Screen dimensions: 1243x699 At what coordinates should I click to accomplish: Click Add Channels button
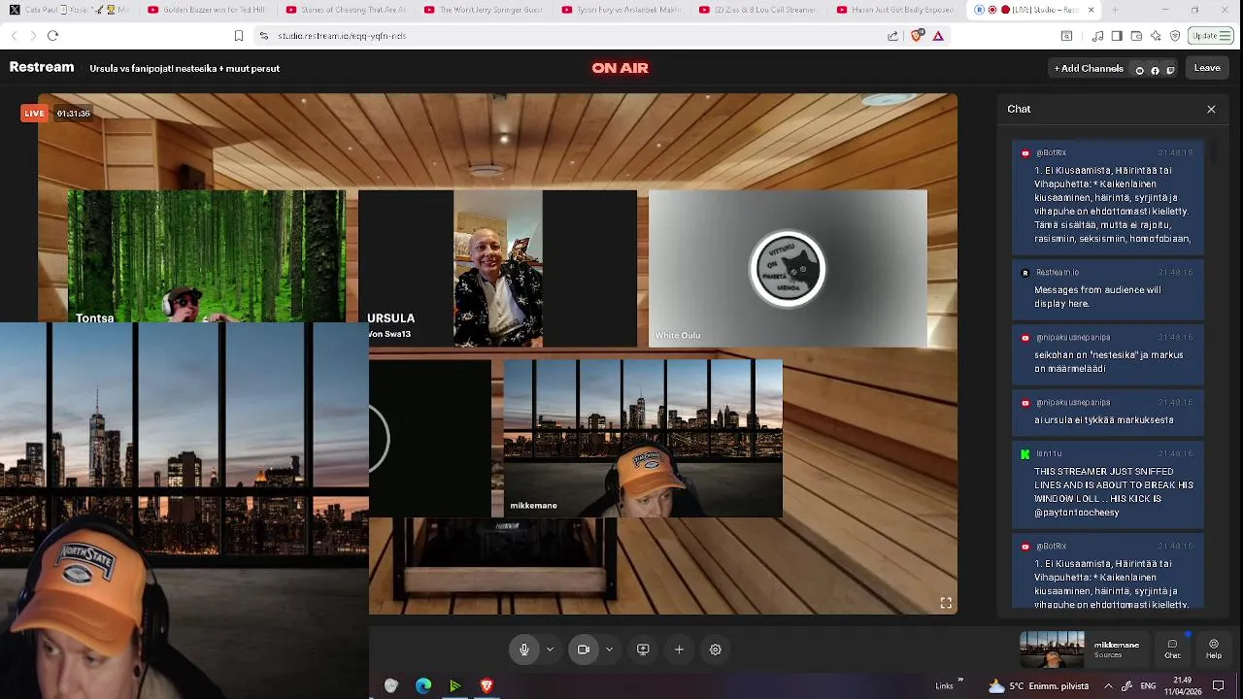coord(1089,68)
